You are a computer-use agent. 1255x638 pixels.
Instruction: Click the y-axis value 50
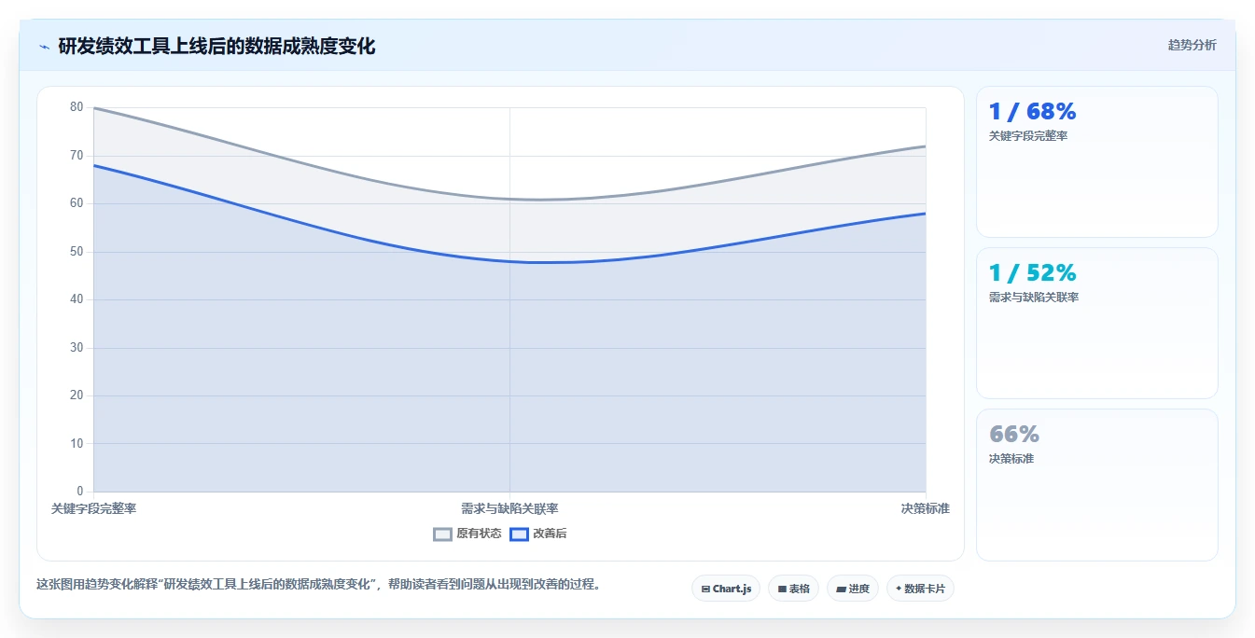click(x=77, y=252)
